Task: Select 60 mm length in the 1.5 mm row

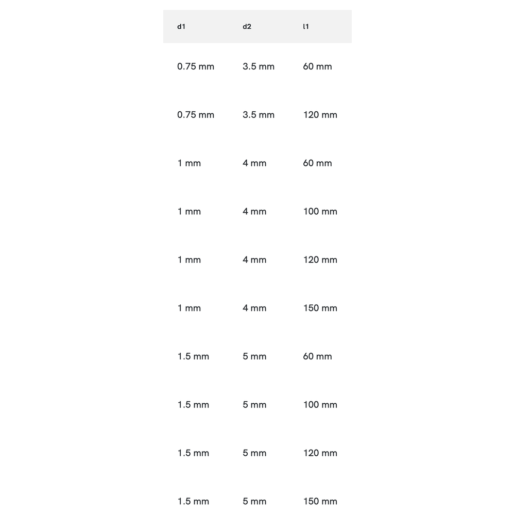Action: point(317,356)
